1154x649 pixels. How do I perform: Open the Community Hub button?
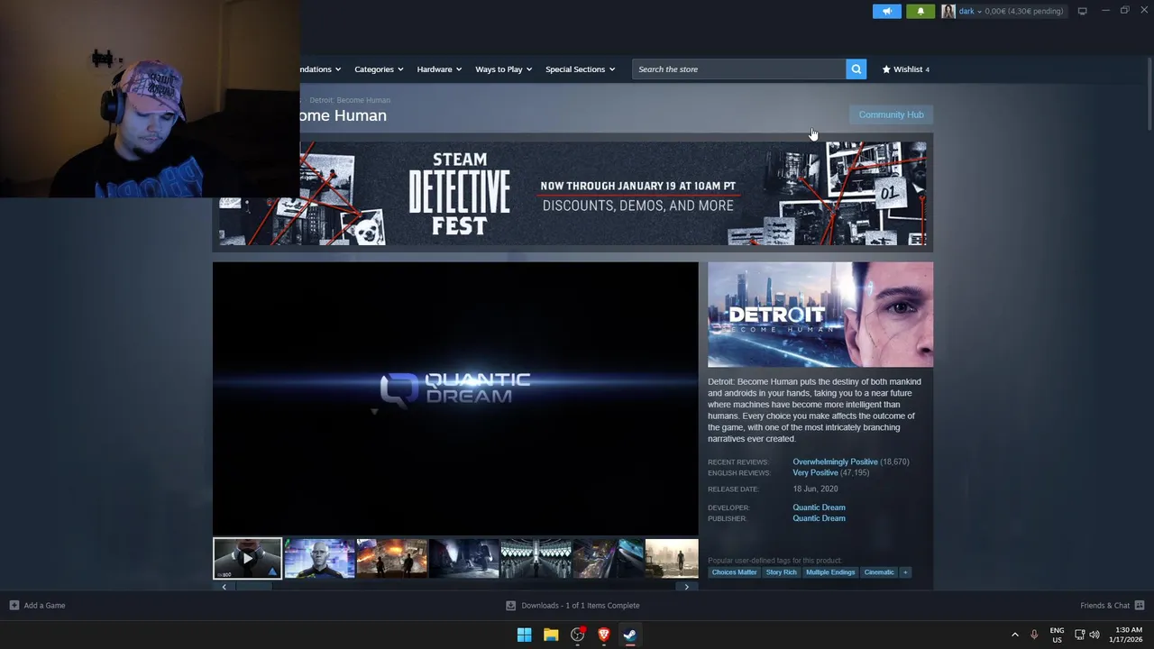pyautogui.click(x=891, y=114)
